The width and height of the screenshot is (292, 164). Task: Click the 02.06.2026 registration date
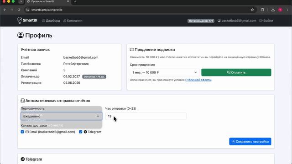72,83
